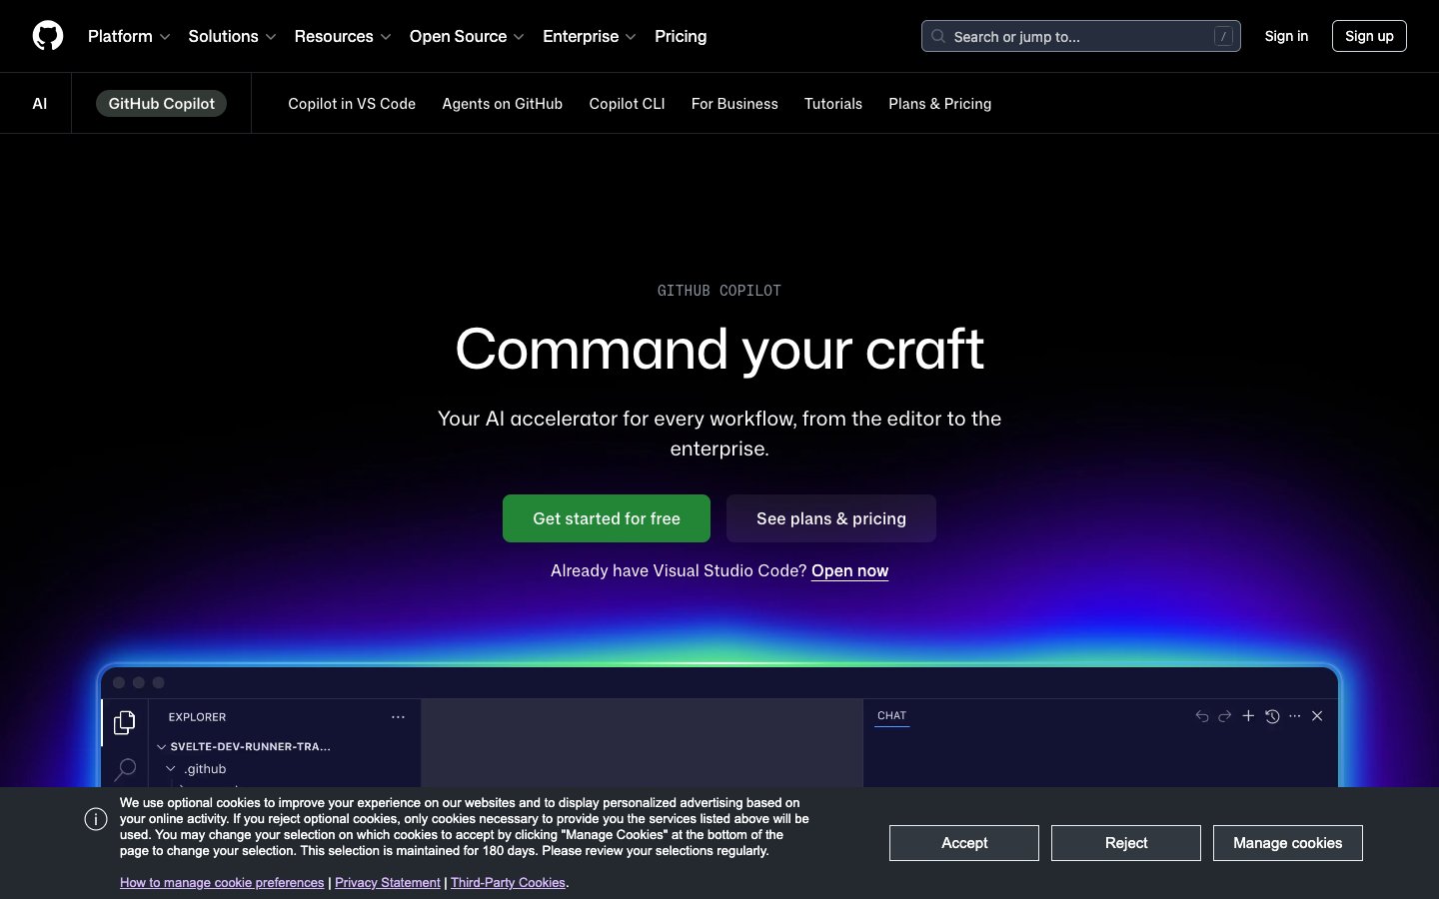The image size is (1439, 899).
Task: Start a new chat with the plus icon
Action: click(1248, 716)
